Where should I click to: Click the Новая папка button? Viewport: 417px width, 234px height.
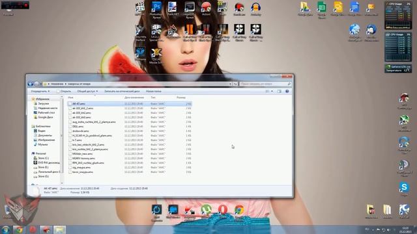tap(154, 91)
